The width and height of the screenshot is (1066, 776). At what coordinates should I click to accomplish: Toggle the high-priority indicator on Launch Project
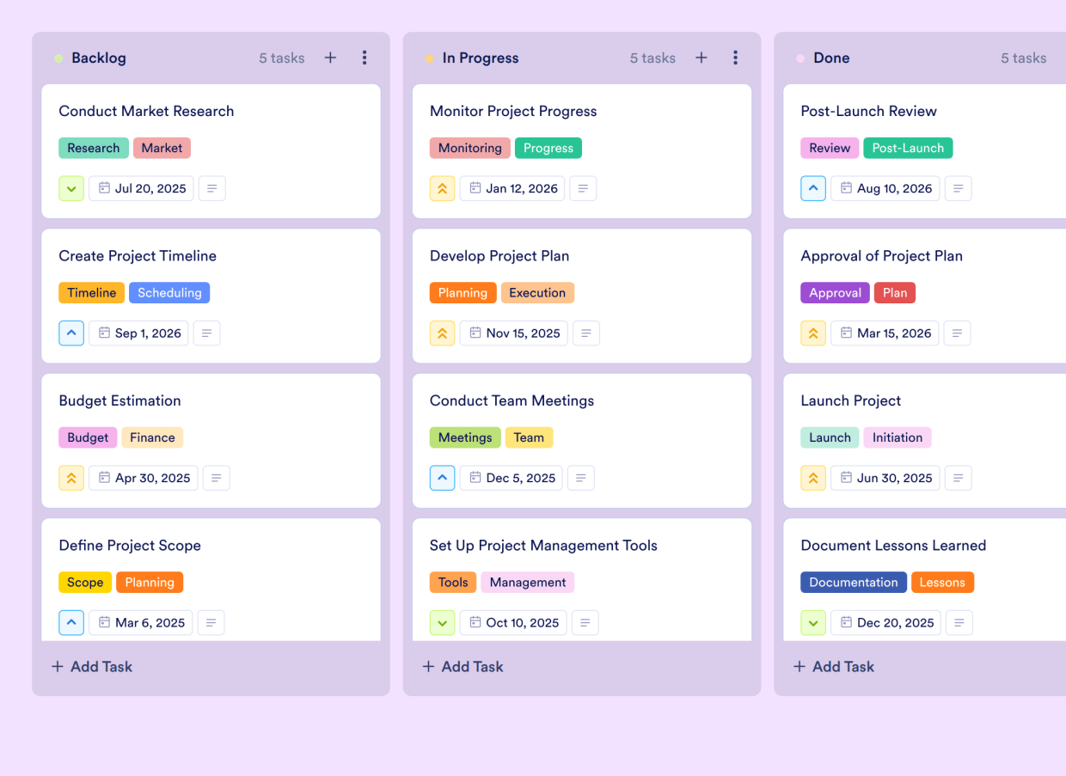coord(813,478)
